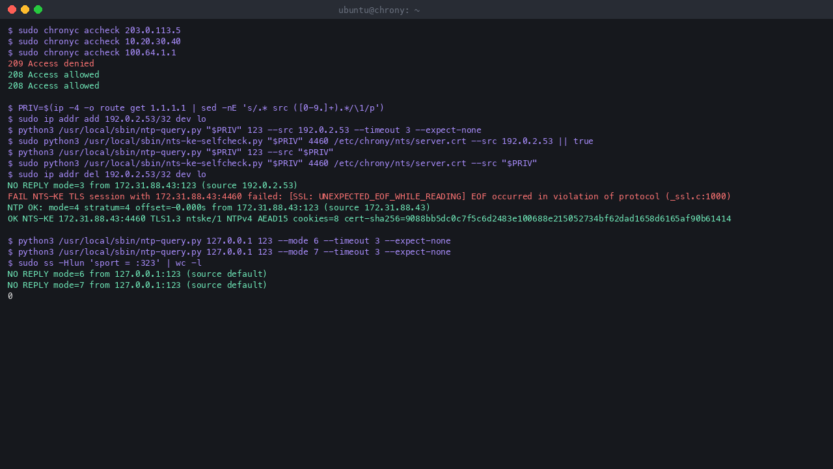Click the red "FAIL NTS-KE TLS session" error line
Viewport: 833px width, 469px height.
(x=370, y=197)
